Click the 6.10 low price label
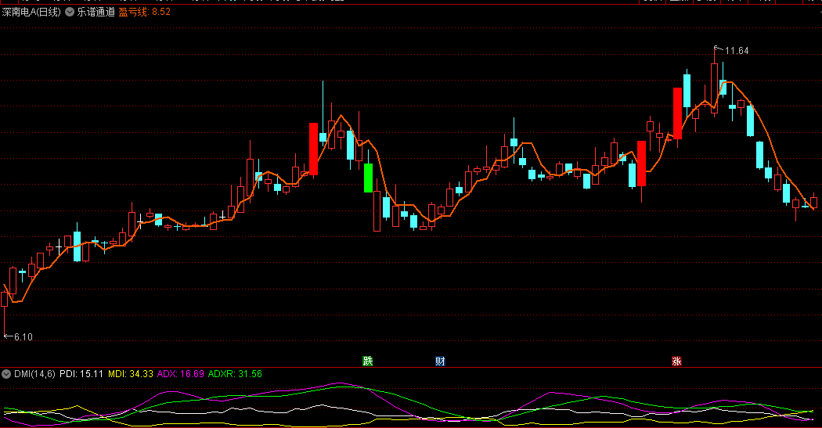 [23, 337]
